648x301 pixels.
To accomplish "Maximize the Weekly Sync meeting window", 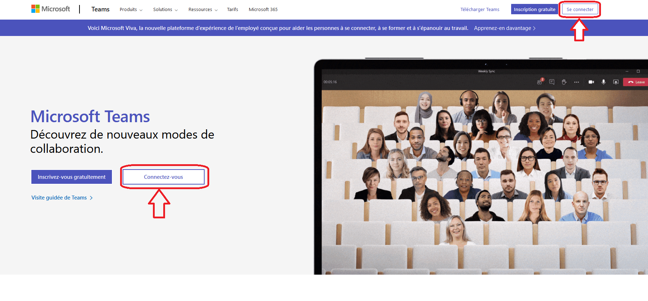I will 638,71.
